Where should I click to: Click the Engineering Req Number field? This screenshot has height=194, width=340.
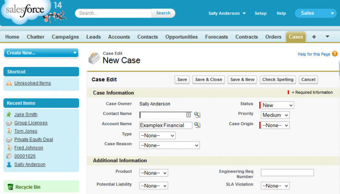pyautogui.click(x=287, y=173)
